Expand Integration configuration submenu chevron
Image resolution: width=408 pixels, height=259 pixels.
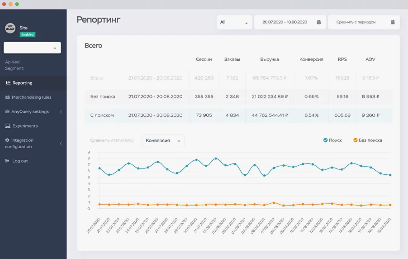pos(61,144)
